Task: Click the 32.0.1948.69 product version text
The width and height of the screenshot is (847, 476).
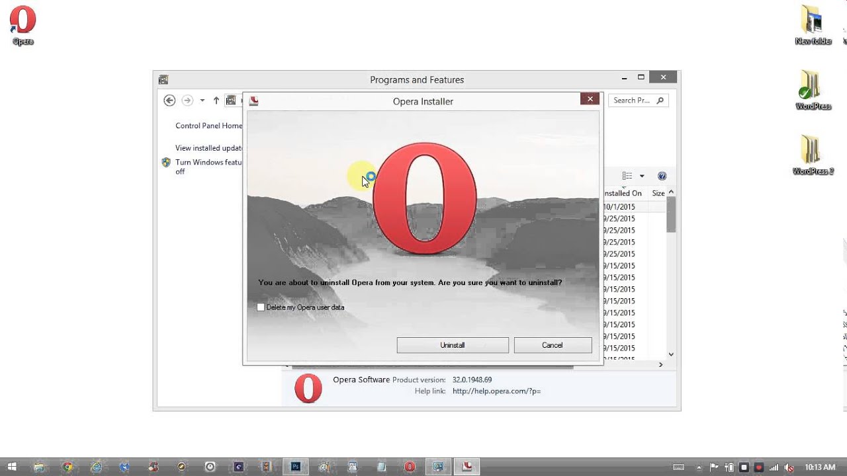Action: pyautogui.click(x=472, y=380)
